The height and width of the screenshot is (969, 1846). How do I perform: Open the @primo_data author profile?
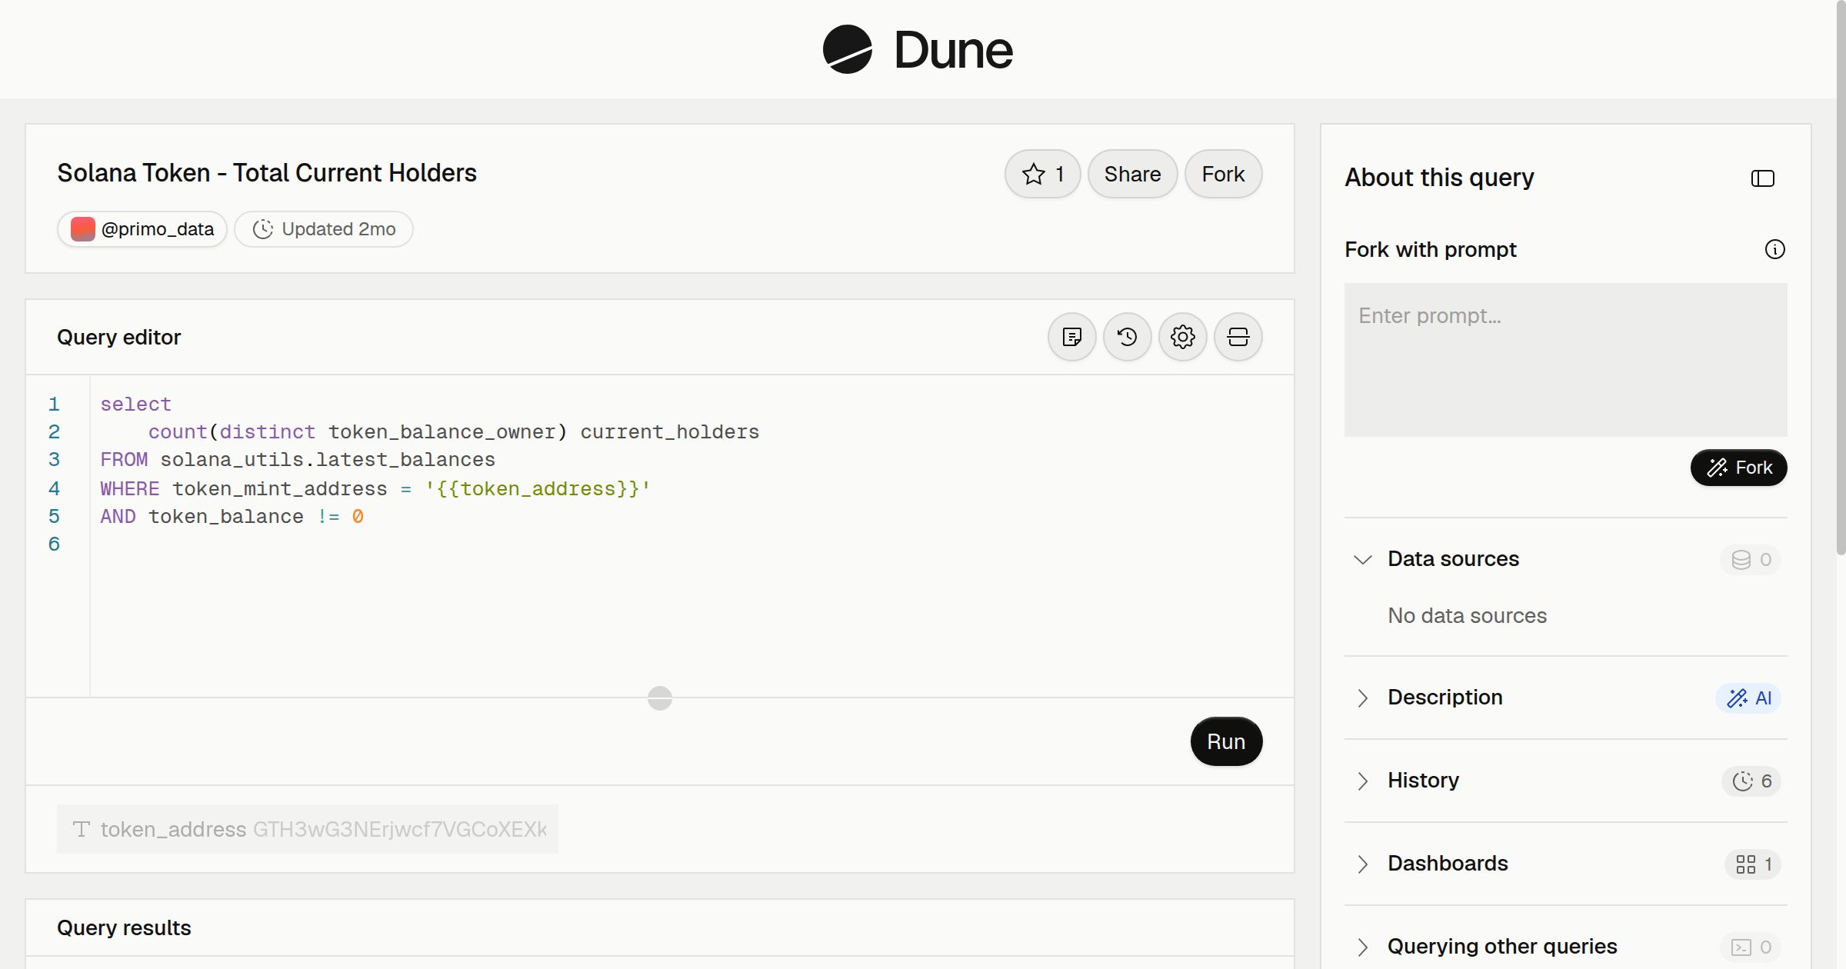pyautogui.click(x=142, y=229)
